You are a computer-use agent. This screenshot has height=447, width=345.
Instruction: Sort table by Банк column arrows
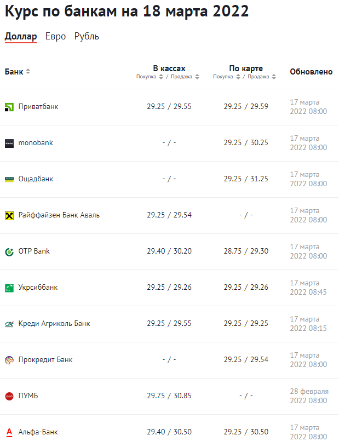point(28,71)
